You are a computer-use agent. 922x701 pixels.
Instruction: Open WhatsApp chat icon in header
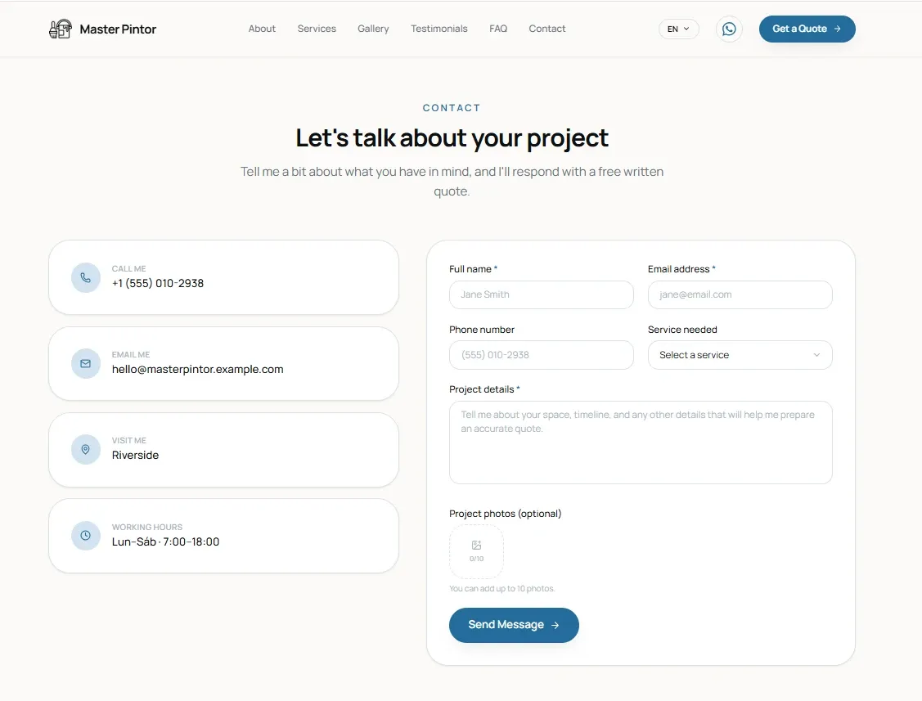click(729, 29)
